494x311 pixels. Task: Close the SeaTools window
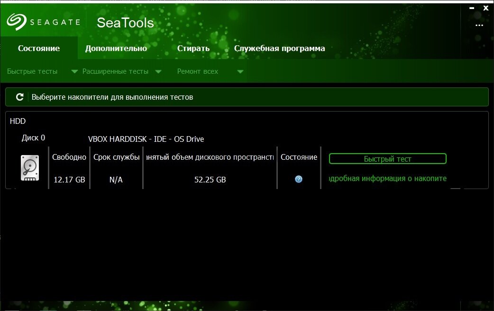[x=486, y=8]
